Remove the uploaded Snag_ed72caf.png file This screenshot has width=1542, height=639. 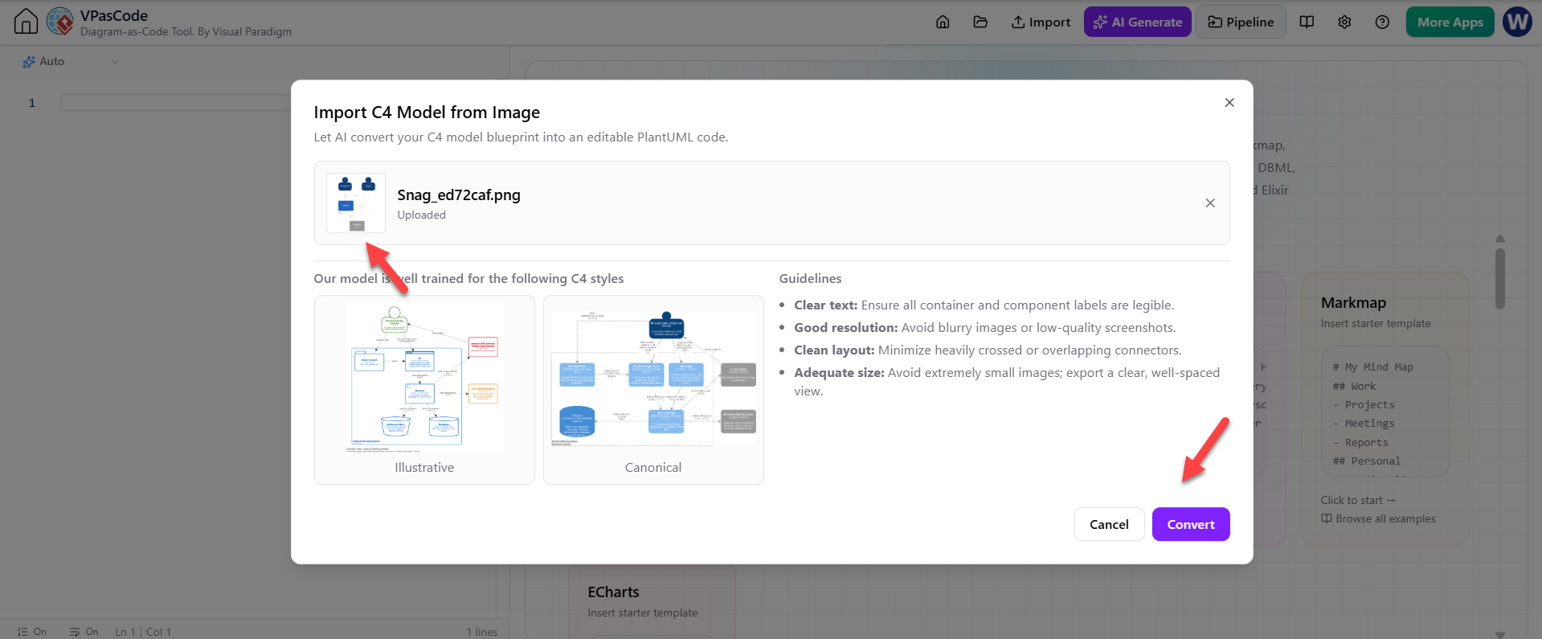1210,203
